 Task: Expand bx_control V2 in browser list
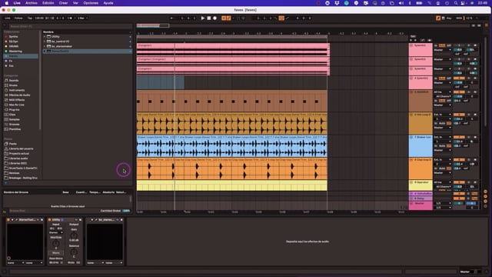[45, 42]
